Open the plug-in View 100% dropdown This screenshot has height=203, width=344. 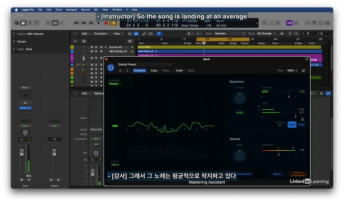[292, 71]
